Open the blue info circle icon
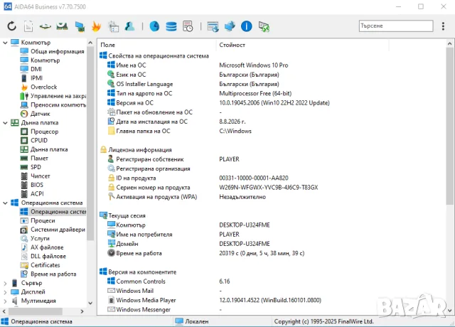455x327 pixels. tap(247, 26)
